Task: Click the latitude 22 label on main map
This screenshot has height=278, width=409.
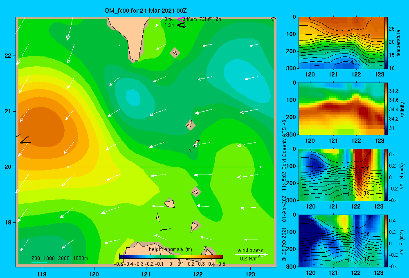Action: (8, 56)
